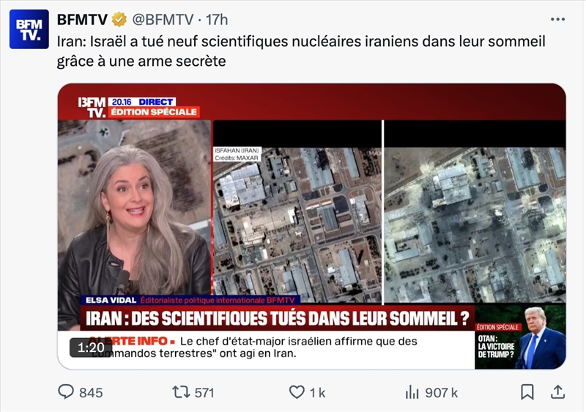Click the 907 k views count
586x412 pixels.
pos(442,392)
